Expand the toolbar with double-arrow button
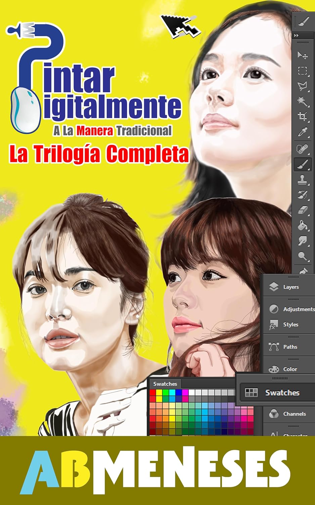This screenshot has width=315, height=505. [x=296, y=35]
